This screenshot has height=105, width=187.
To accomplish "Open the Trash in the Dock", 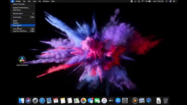I will click(x=166, y=101).
